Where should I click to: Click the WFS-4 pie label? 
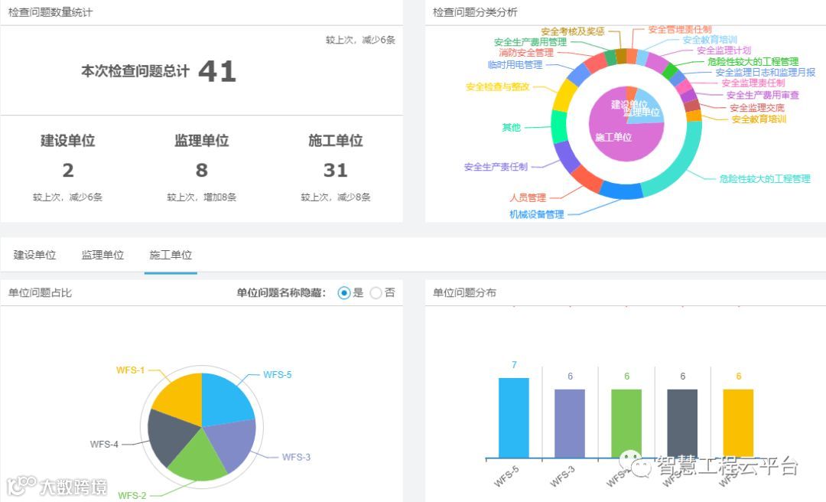click(x=104, y=444)
